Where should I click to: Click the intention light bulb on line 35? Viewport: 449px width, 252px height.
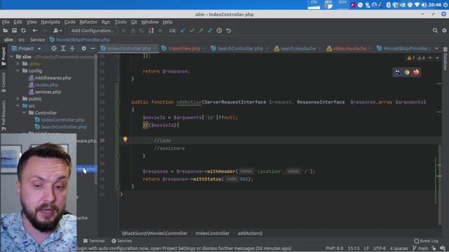click(x=125, y=139)
